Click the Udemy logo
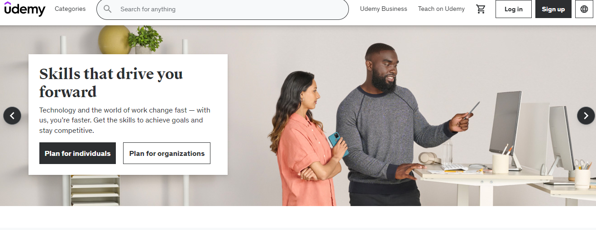Screen dimensions: 596x230 tap(25, 9)
